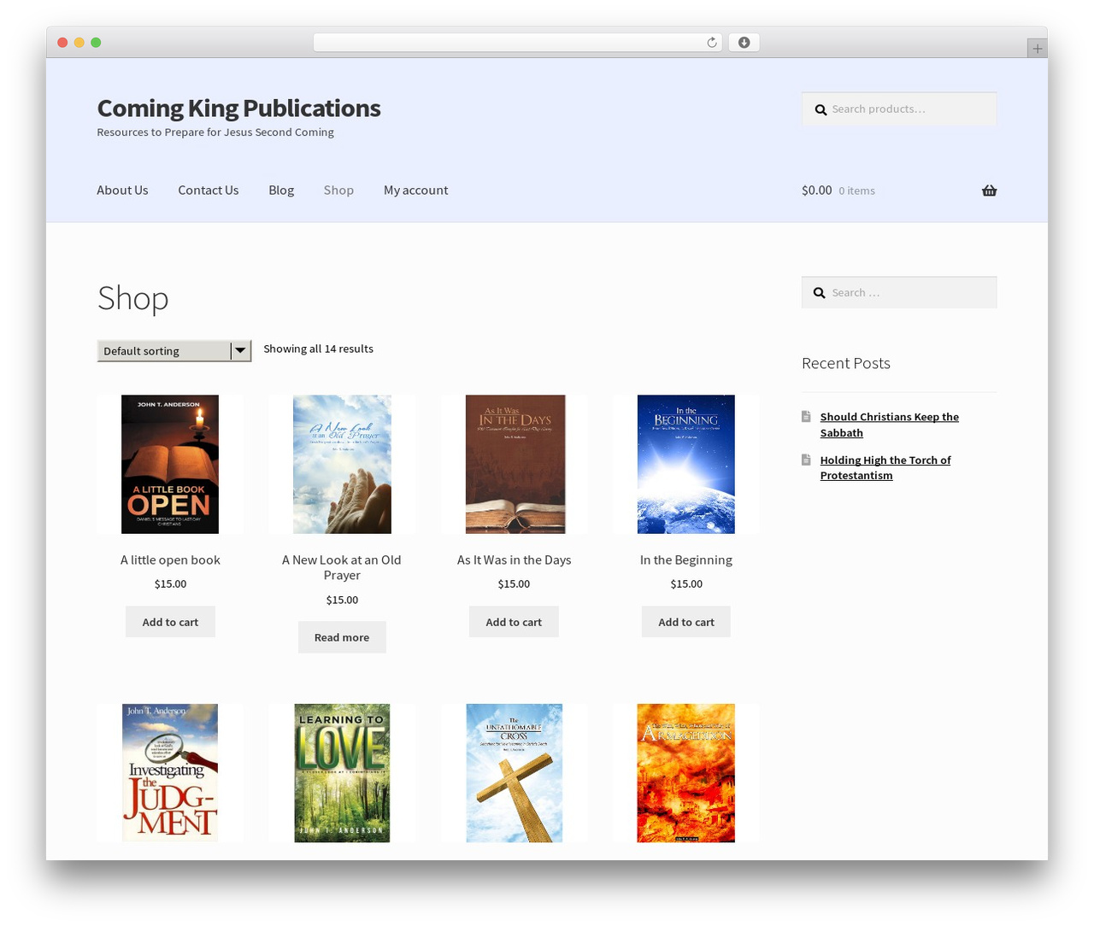Select the Shop menu item

(338, 190)
